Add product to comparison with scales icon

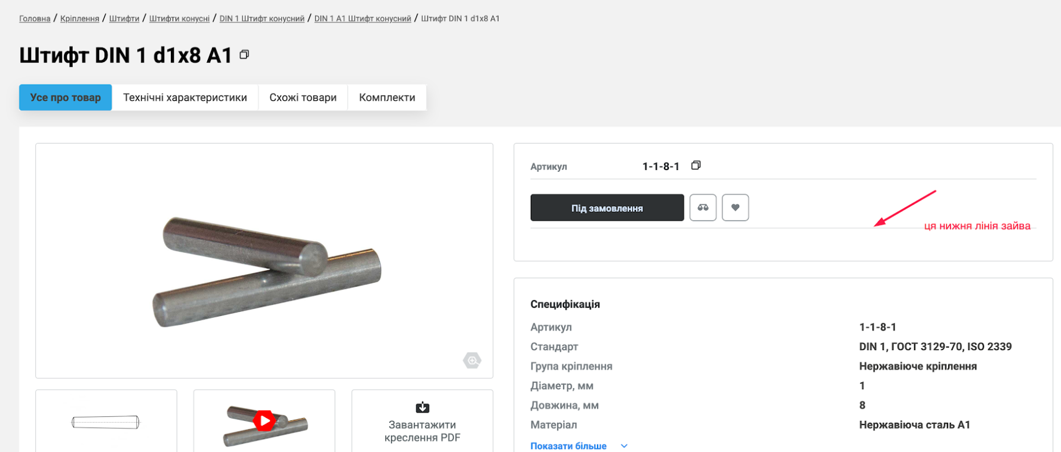click(703, 208)
